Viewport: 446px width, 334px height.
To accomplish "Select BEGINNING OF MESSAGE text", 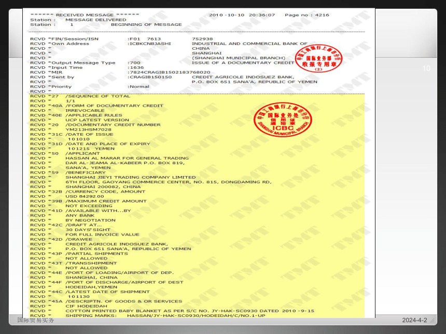I will point(146,24).
